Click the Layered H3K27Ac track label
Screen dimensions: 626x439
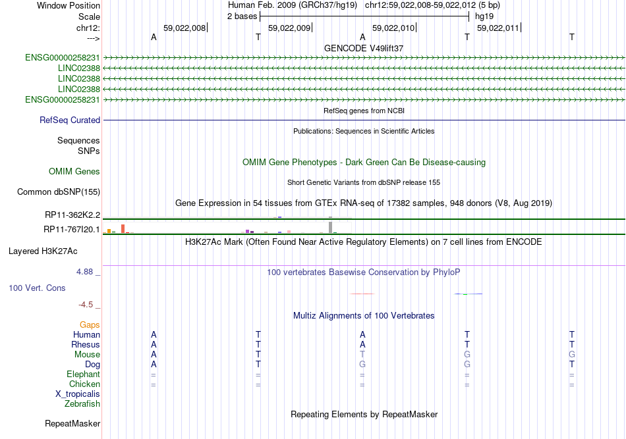click(x=43, y=251)
